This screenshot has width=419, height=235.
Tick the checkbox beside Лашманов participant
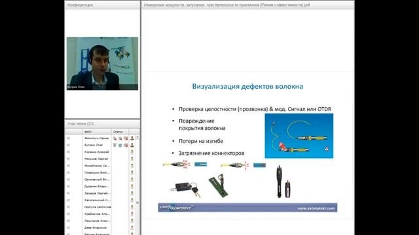click(x=68, y=221)
